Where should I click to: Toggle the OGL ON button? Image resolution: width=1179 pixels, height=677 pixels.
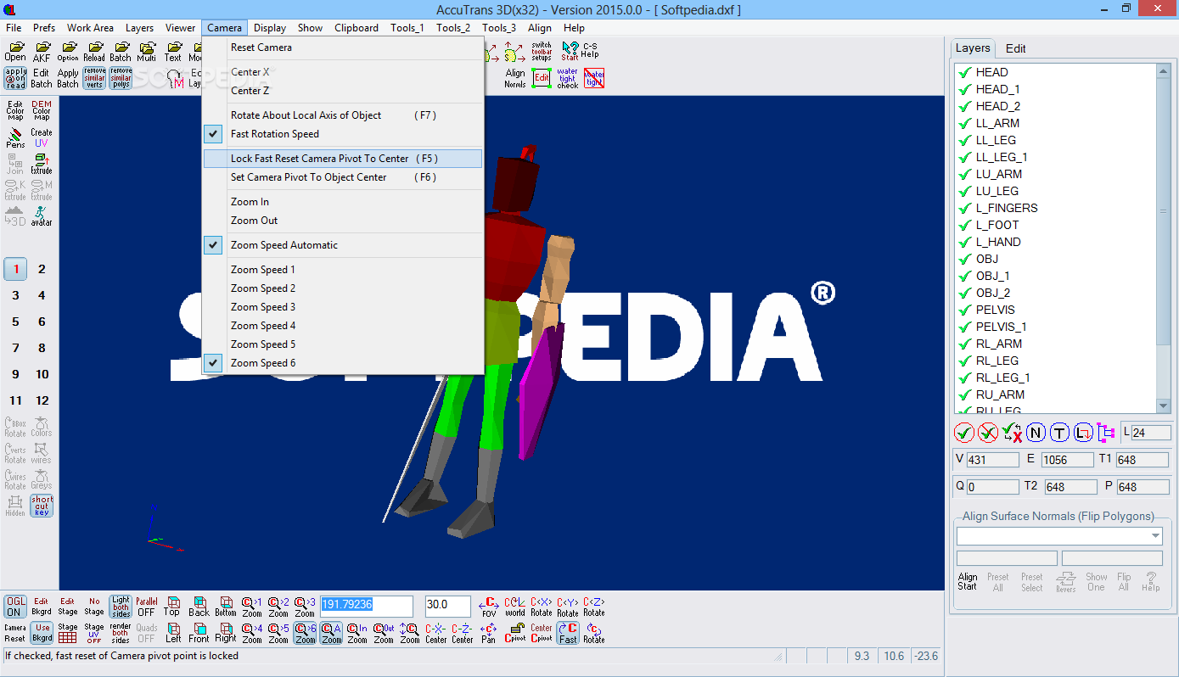pos(14,606)
